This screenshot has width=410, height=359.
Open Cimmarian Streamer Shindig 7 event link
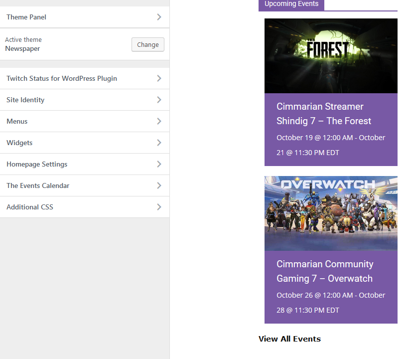point(324,114)
